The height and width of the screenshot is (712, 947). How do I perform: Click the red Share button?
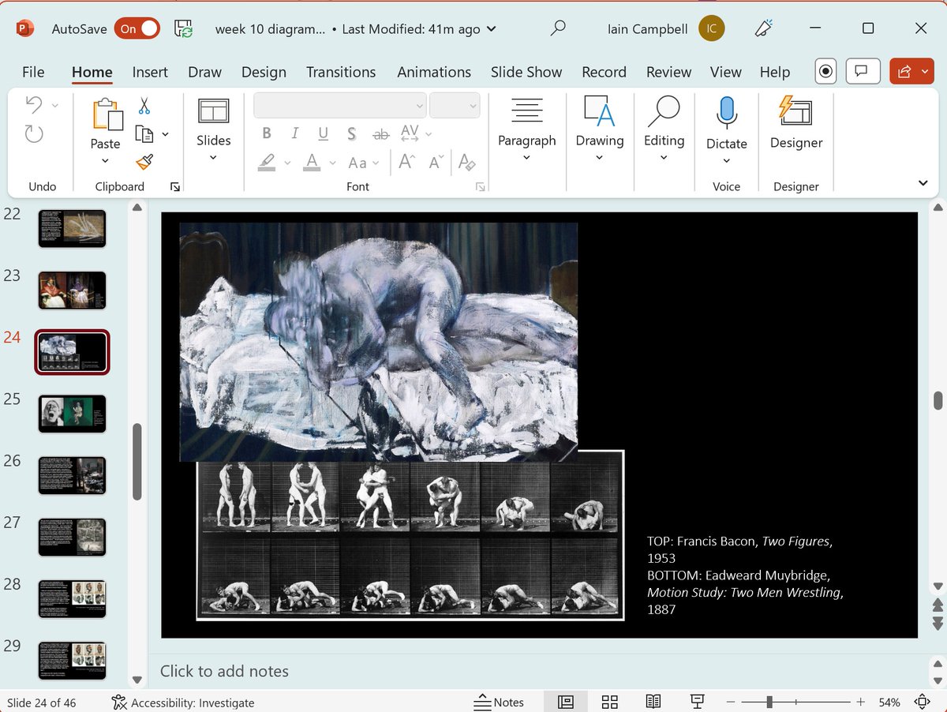(911, 71)
